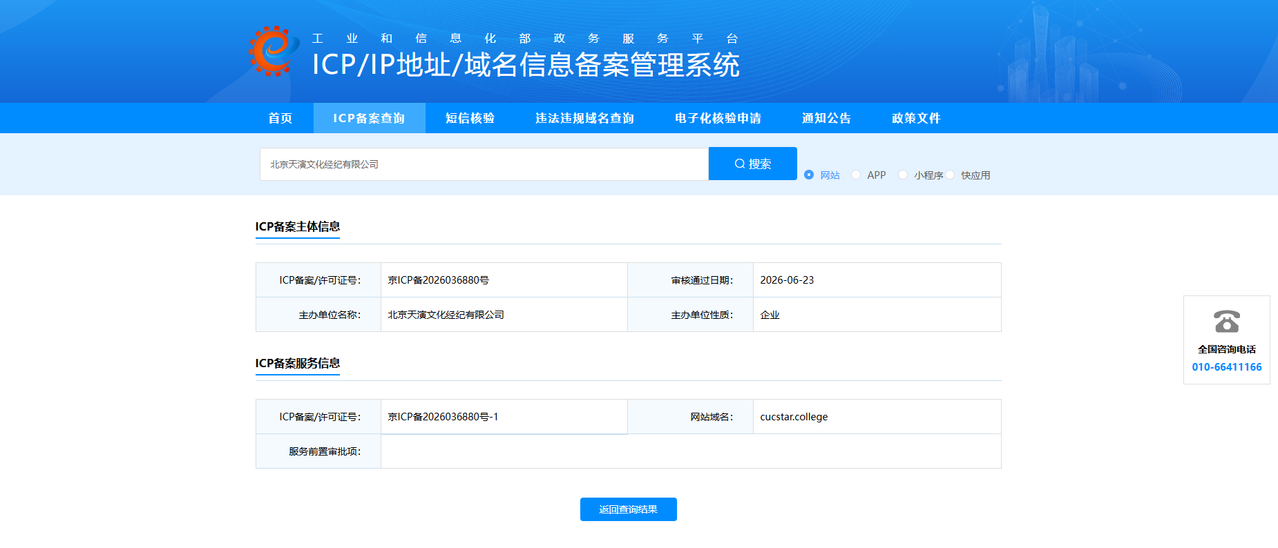This screenshot has height=548, width=1278.
Task: Open the 电子化核验申请 tab
Action: click(x=718, y=118)
